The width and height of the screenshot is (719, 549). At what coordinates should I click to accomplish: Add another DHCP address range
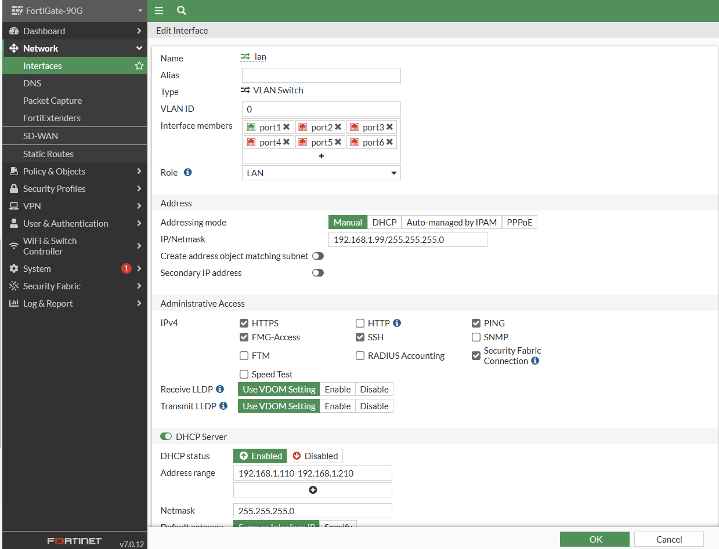click(x=313, y=490)
